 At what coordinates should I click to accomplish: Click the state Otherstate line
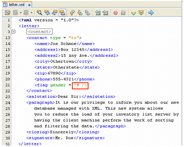(67, 67)
